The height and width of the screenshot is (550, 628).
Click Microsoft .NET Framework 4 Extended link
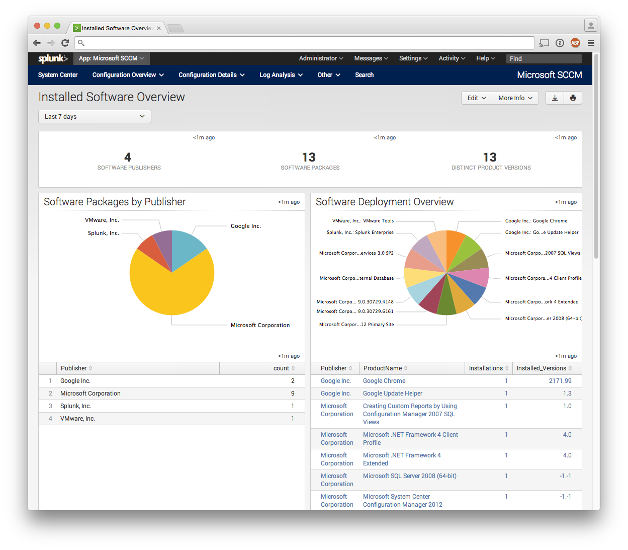(x=402, y=459)
